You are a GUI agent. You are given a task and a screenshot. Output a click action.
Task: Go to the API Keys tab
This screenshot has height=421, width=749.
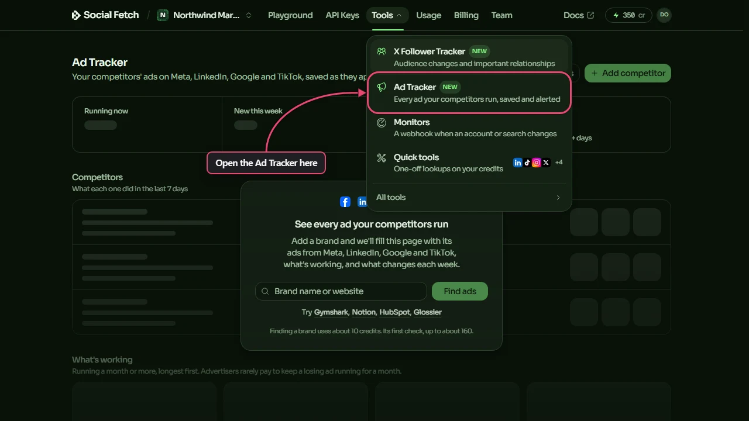[342, 15]
